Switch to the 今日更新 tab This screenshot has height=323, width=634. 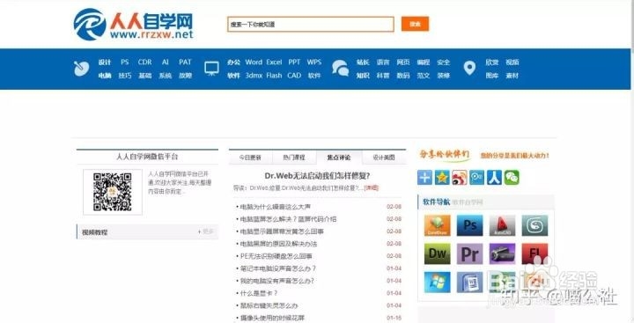[x=250, y=158]
